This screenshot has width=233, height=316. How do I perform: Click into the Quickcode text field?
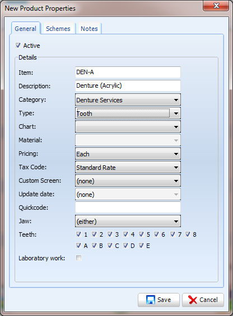tap(128, 207)
